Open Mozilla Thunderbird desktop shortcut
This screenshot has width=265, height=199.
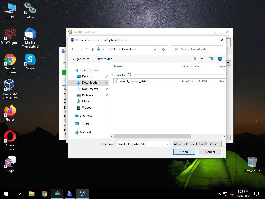tap(30, 38)
